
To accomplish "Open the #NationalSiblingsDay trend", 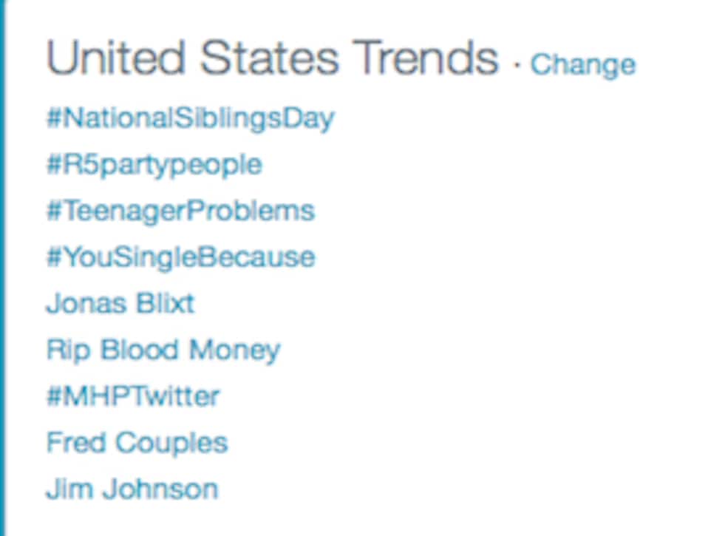I will (191, 118).
